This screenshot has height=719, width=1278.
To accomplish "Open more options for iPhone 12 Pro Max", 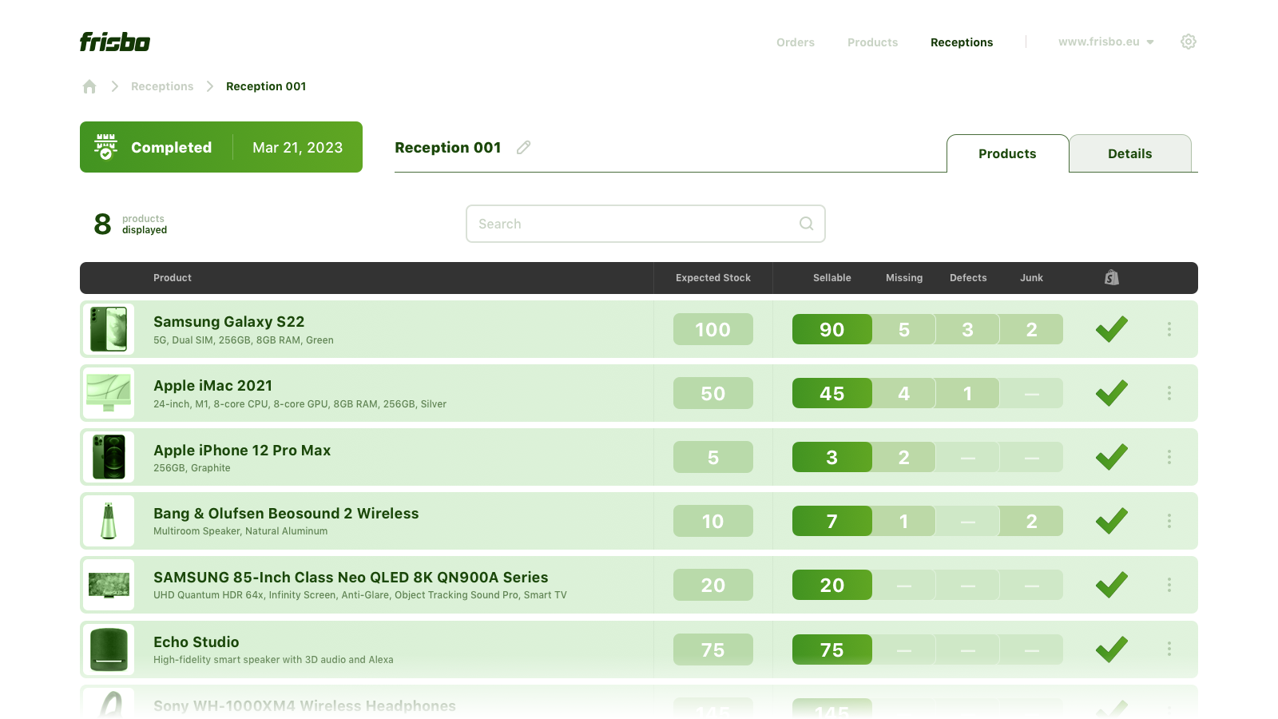I will coord(1169,457).
